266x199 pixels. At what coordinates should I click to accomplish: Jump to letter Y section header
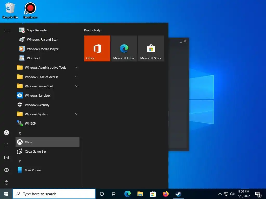(x=20, y=161)
